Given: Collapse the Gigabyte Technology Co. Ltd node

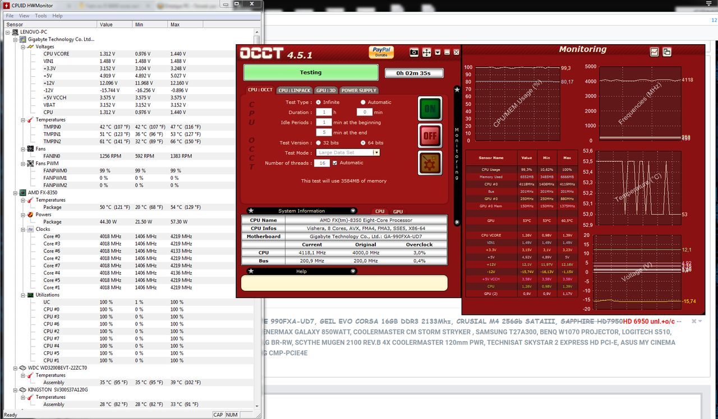Looking at the screenshot, I should tap(15, 40).
